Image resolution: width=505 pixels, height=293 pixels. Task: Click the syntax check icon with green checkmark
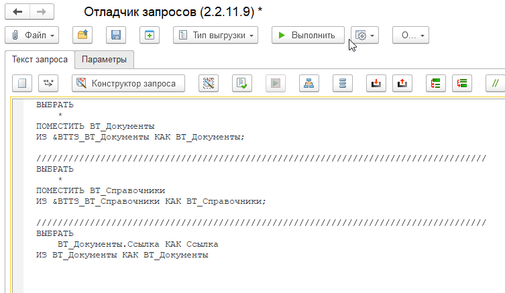(242, 83)
